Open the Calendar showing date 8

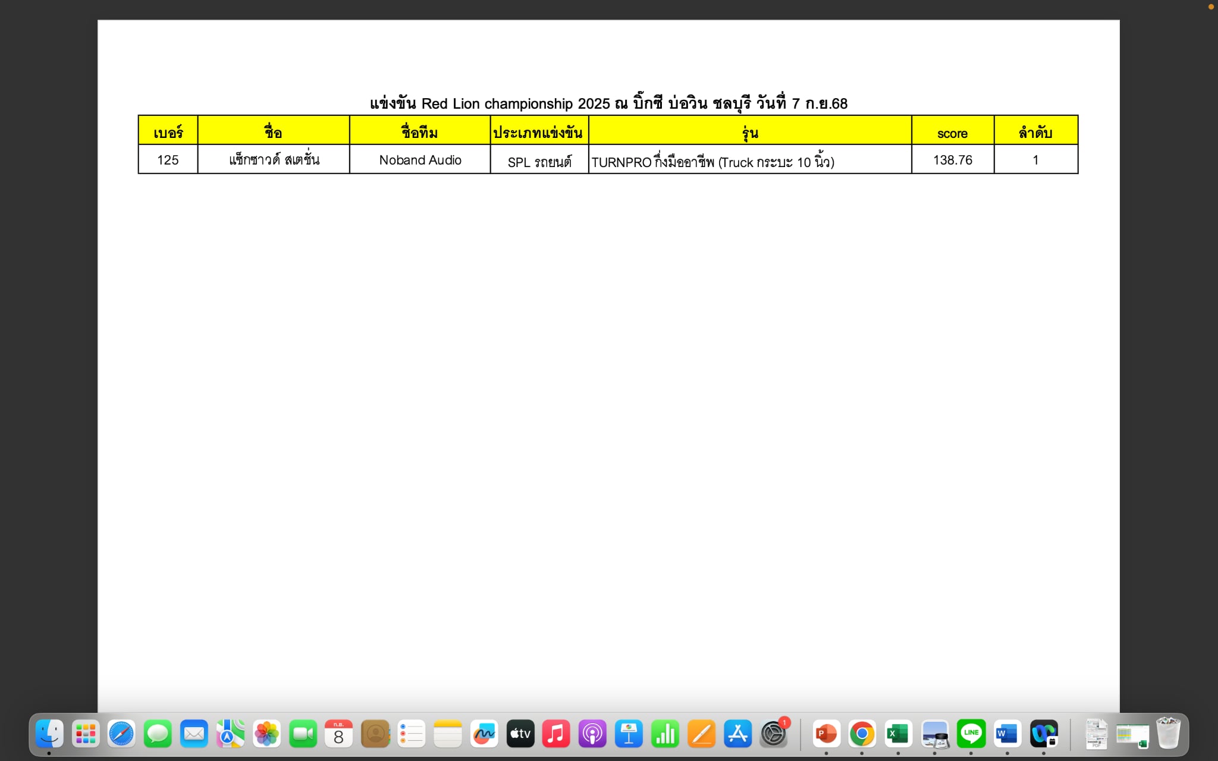[338, 734]
